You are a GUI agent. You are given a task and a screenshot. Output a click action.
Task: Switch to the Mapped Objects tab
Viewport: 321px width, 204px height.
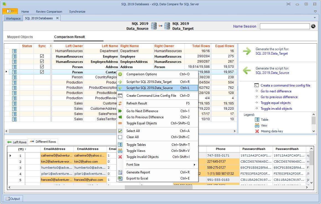20,37
